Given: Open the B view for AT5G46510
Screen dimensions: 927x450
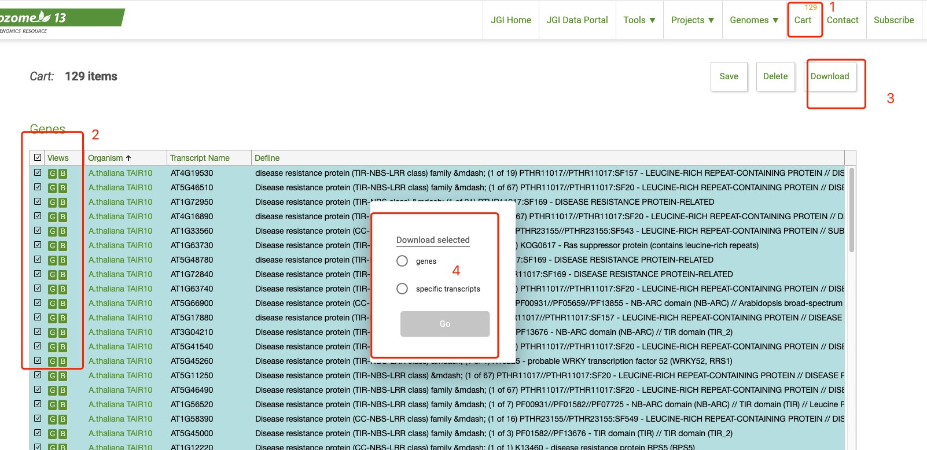Looking at the screenshot, I should [62, 188].
